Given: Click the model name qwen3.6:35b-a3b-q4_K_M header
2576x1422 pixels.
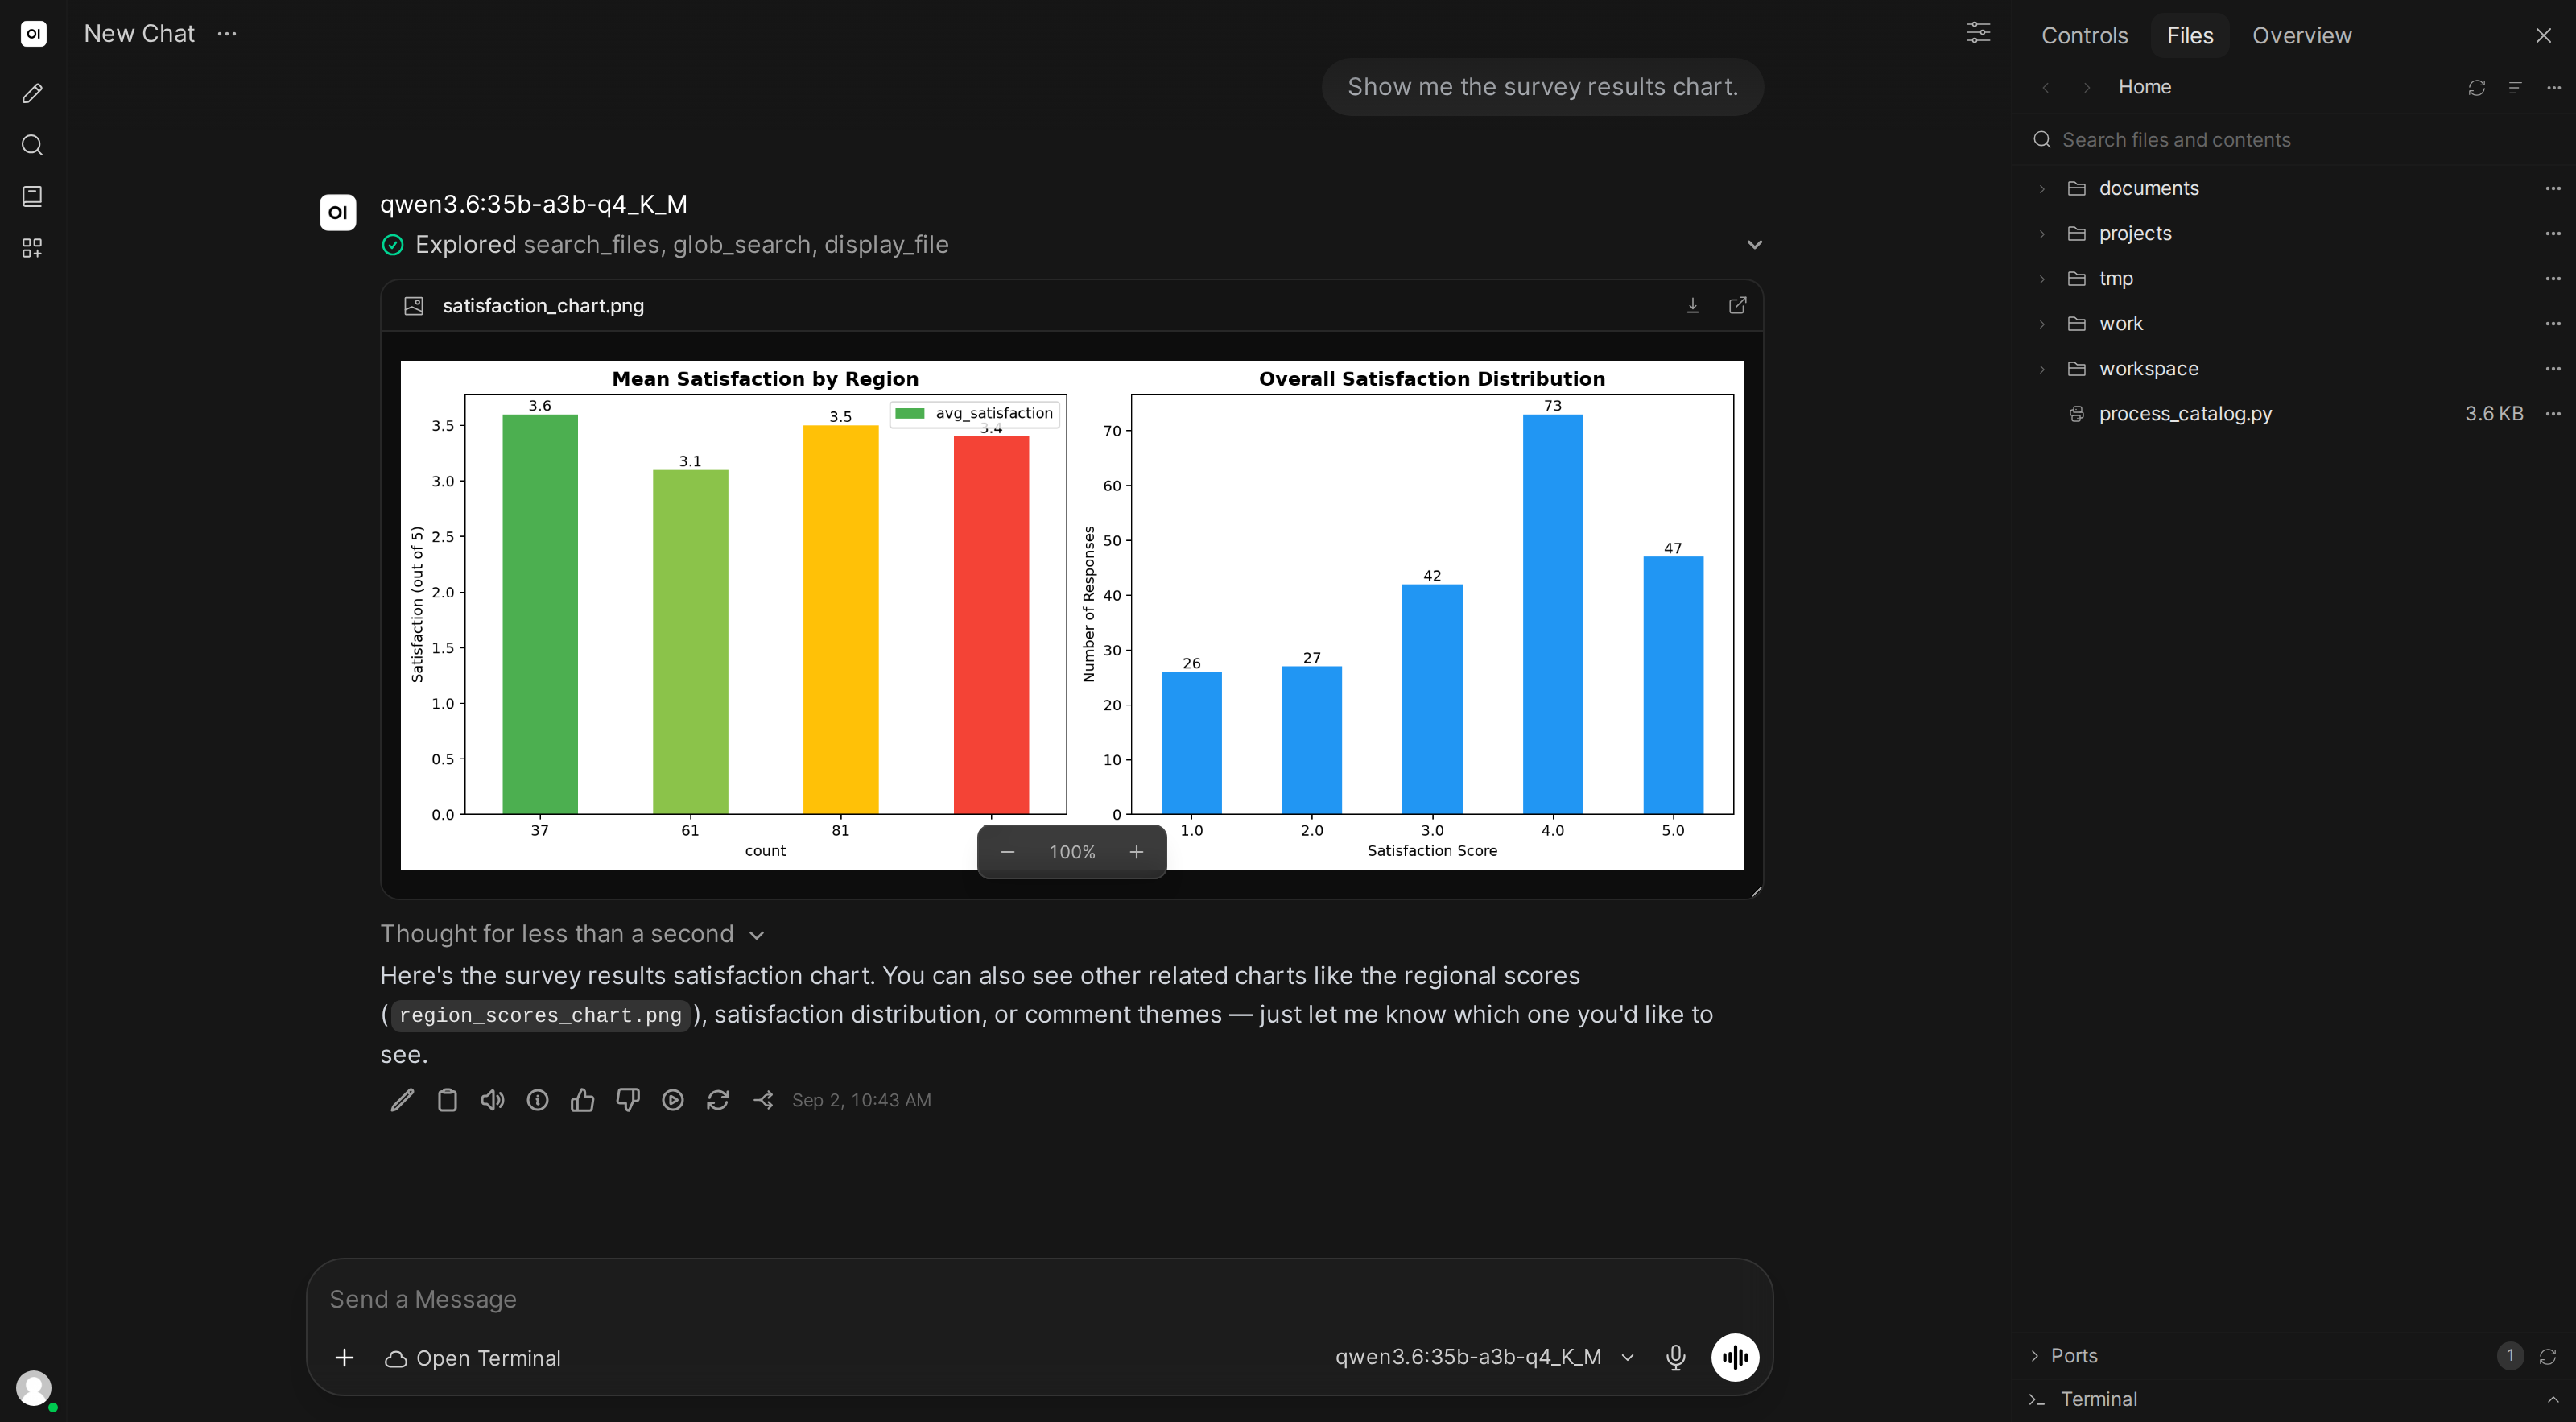Looking at the screenshot, I should (x=533, y=204).
